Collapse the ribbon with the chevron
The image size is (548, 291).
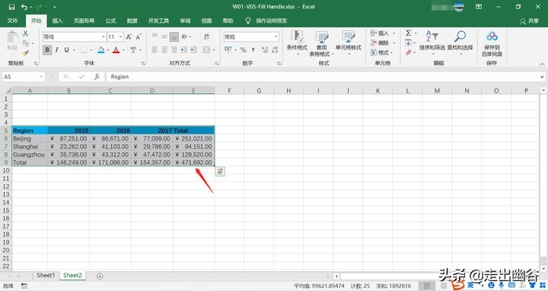(x=542, y=64)
